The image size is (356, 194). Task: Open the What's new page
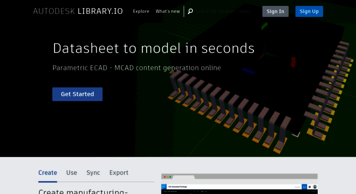point(168,11)
